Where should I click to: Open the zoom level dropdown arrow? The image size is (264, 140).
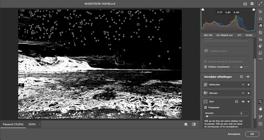[40, 124]
